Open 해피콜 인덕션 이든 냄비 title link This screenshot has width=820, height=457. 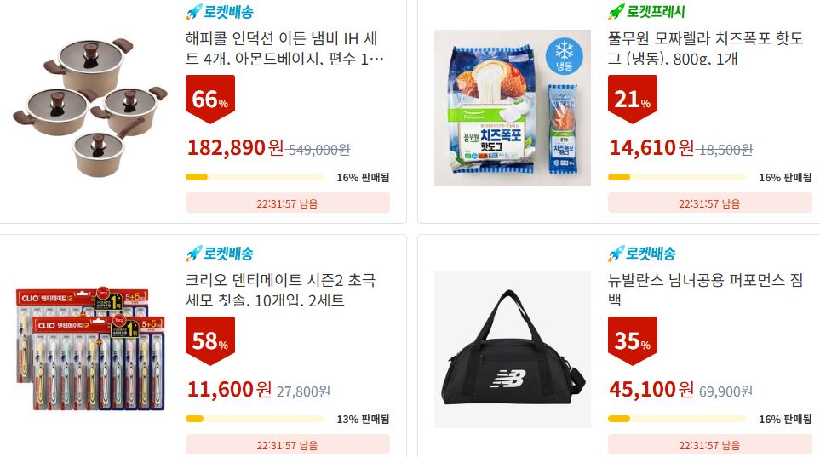click(x=284, y=49)
